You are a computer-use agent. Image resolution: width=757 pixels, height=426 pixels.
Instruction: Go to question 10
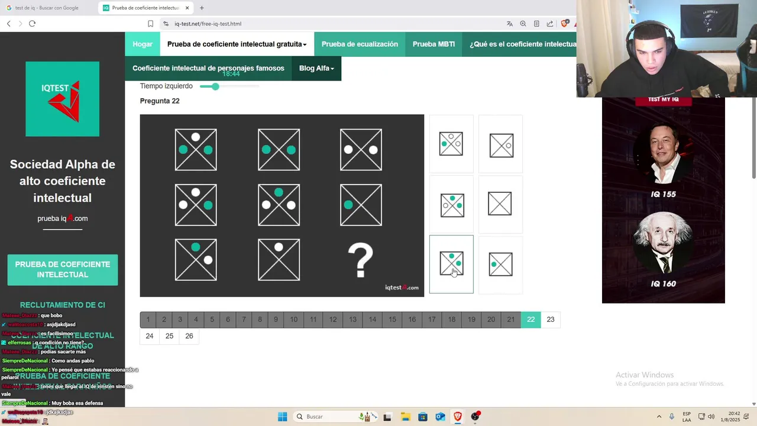[293, 319]
